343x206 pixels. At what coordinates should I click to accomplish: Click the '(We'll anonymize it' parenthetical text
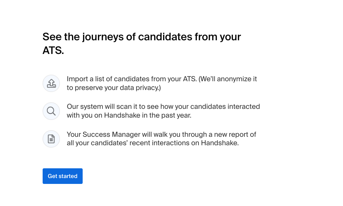227,79
